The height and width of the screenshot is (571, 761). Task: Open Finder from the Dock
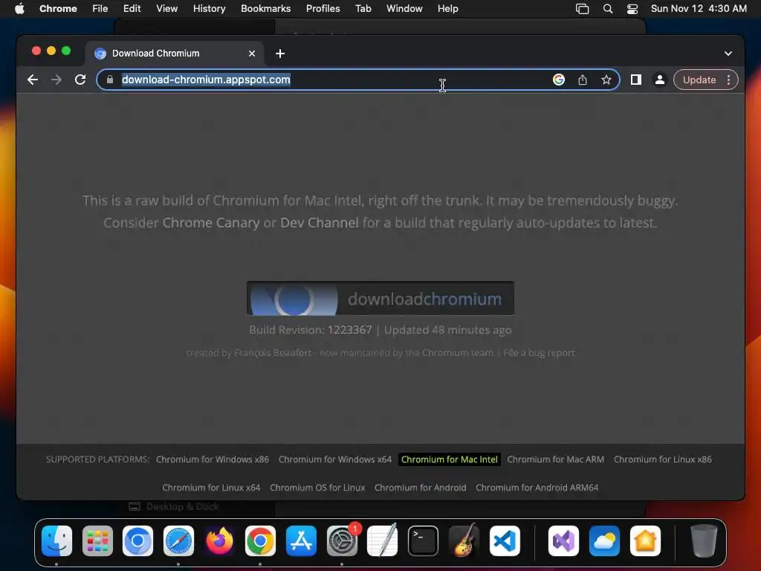coord(56,541)
